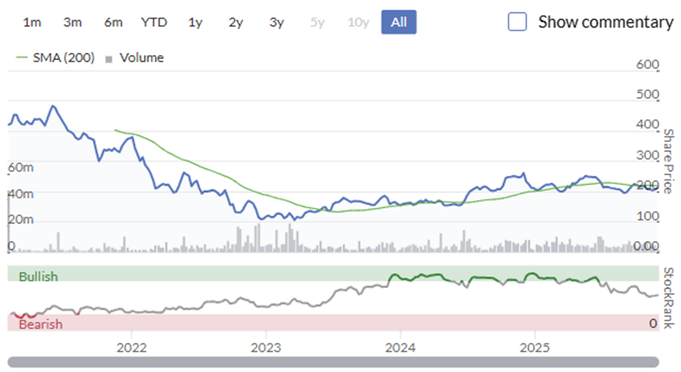681x372 pixels.
Task: Click the StockRank axis title
Action: [669, 297]
